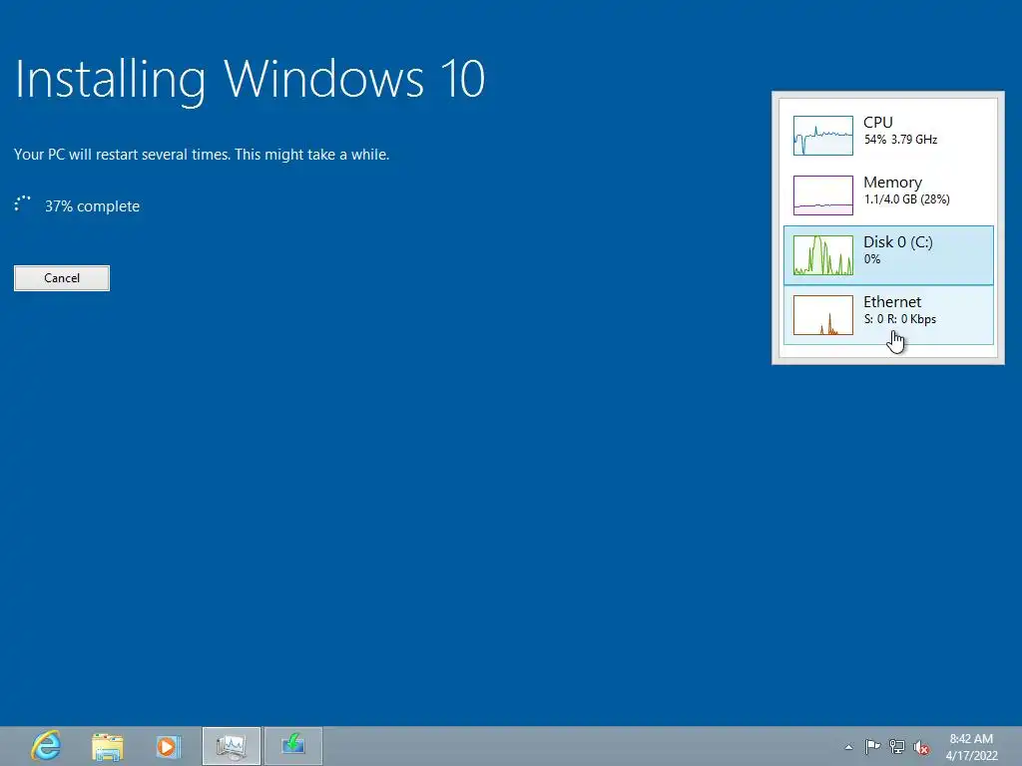This screenshot has width=1022, height=766.
Task: Open Internet Explorer from taskbar
Action: (46, 746)
